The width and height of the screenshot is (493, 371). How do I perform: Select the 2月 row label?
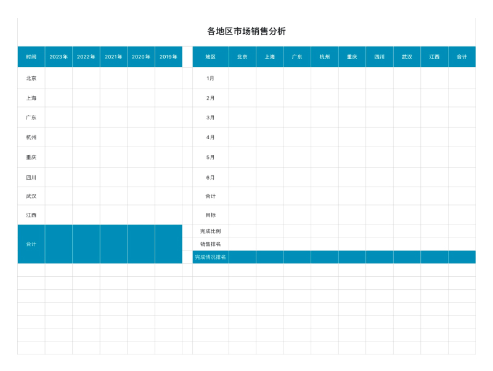pyautogui.click(x=210, y=98)
